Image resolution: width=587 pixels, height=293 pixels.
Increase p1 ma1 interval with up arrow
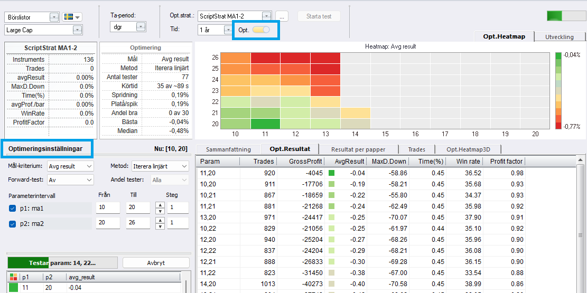tap(160, 205)
